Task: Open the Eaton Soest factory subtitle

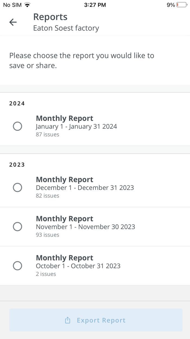Action: click(x=66, y=28)
